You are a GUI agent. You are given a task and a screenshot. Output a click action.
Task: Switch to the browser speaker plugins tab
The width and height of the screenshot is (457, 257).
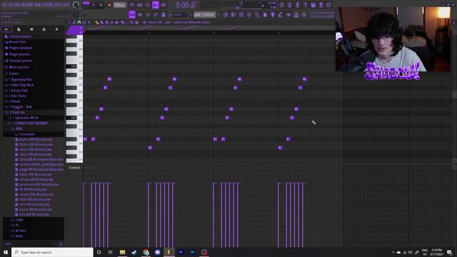[31, 29]
